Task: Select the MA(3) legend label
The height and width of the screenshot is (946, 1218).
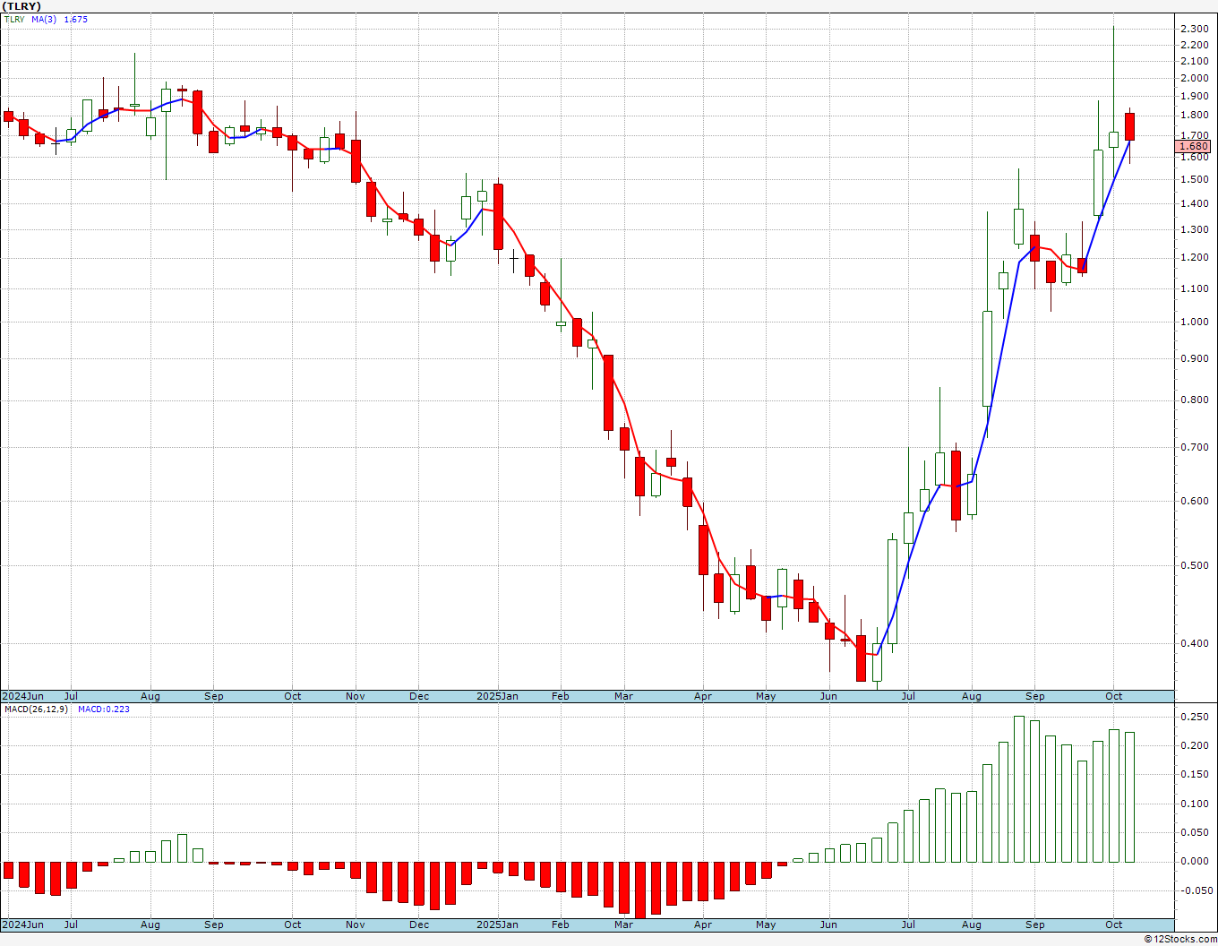Action: [x=44, y=19]
